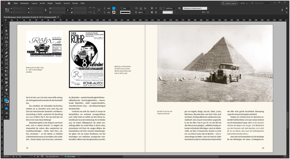Select the Hand tool

click(x=6, y=90)
